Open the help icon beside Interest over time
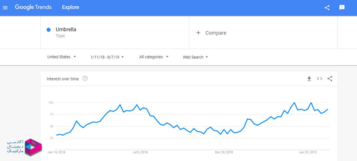Screen dimensions: 357x161 coord(85,79)
